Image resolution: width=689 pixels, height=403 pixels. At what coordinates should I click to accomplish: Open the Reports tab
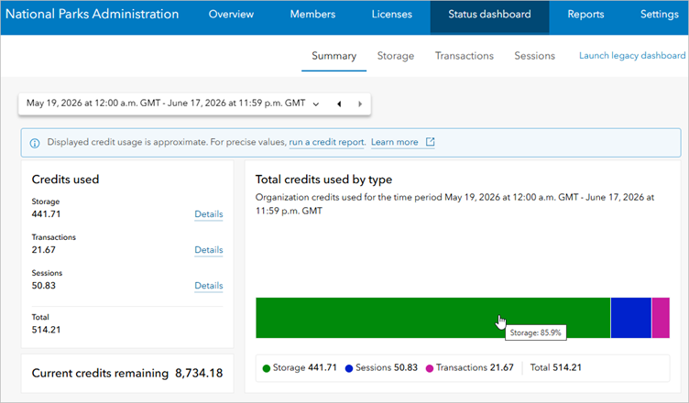point(585,14)
